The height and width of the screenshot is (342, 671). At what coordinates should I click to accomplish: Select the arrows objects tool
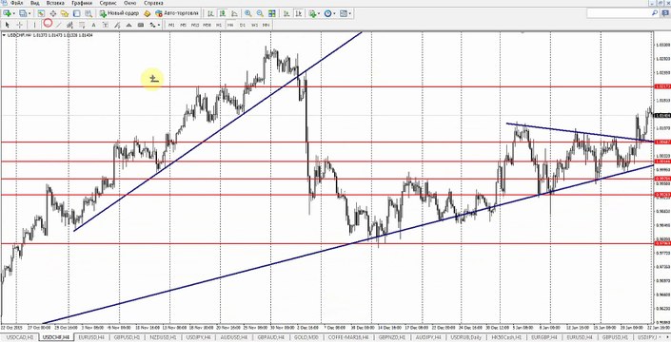(152, 25)
